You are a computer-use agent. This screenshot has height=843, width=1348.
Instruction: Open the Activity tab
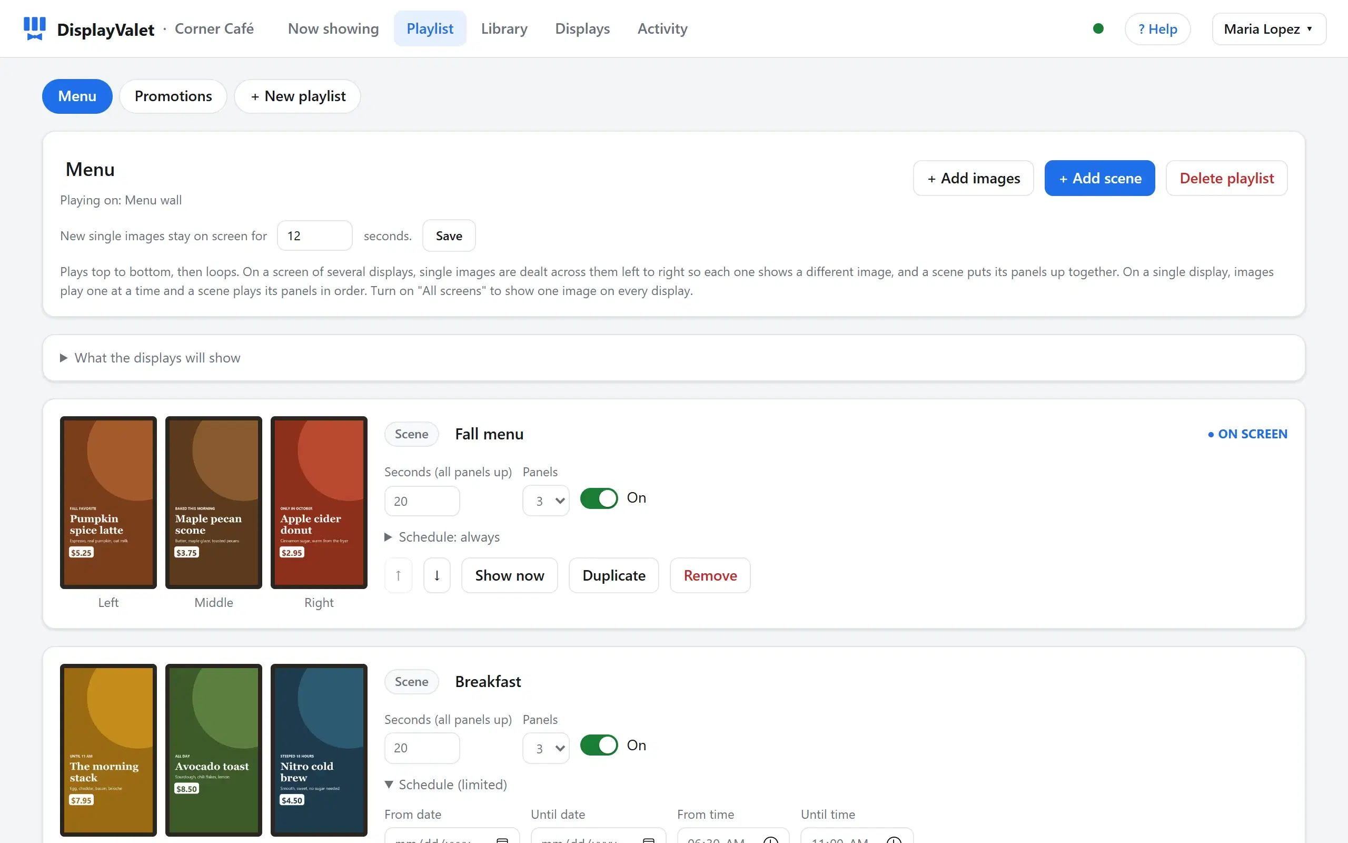662,28
